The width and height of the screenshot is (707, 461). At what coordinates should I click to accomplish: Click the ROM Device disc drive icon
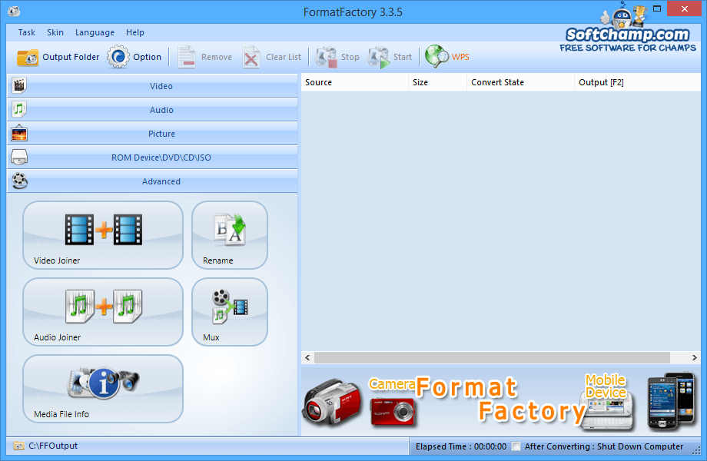point(19,157)
